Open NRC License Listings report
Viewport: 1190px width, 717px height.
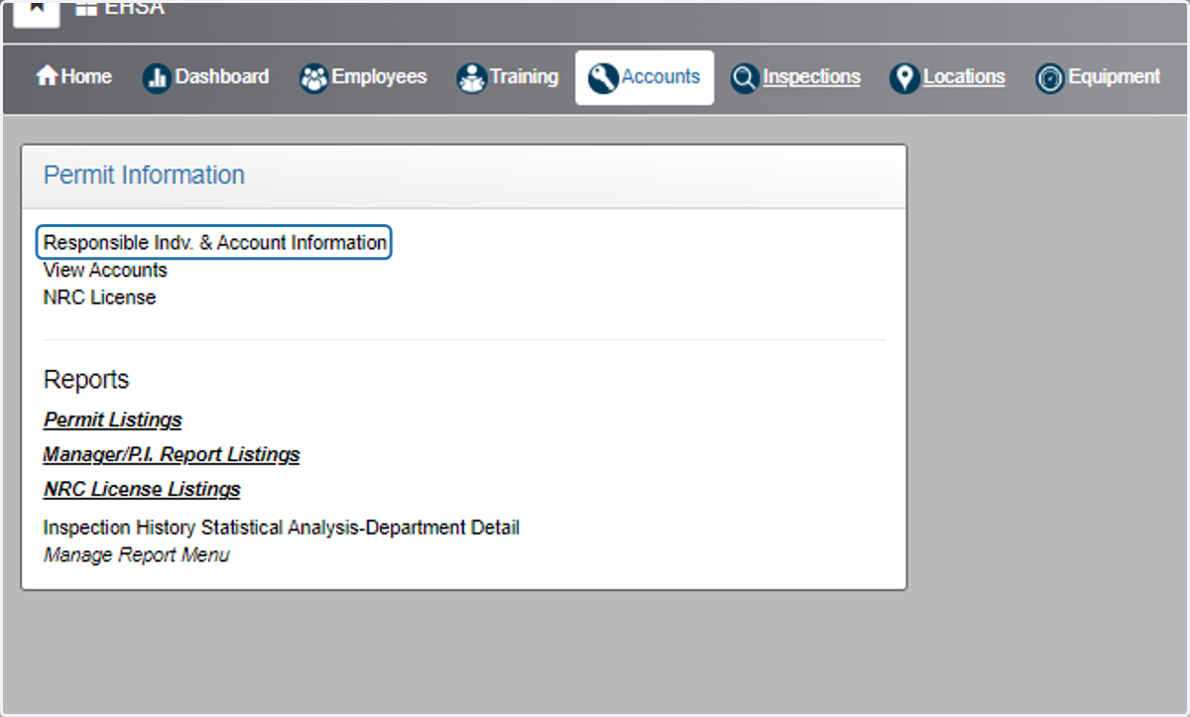coord(142,490)
